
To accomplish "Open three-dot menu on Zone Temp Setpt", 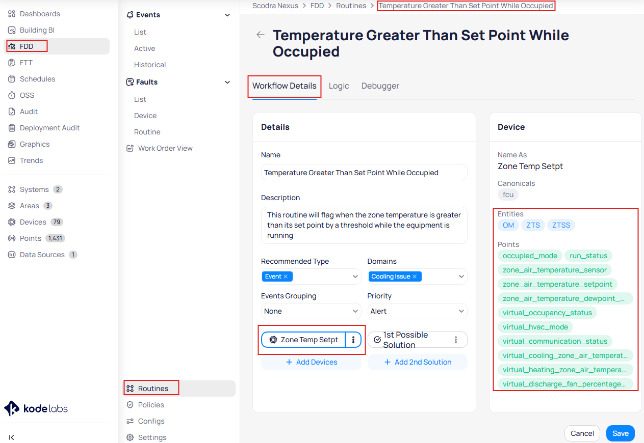I will [353, 340].
